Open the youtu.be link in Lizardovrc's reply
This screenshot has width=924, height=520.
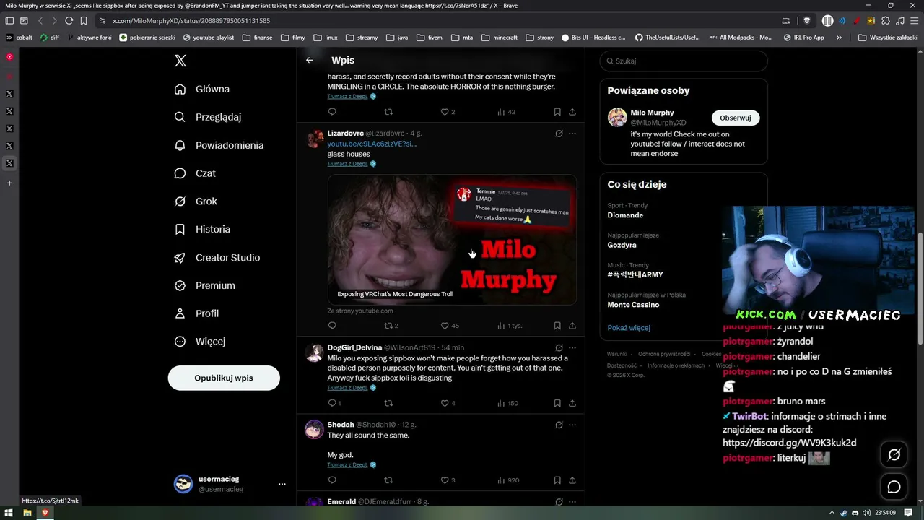tap(372, 144)
